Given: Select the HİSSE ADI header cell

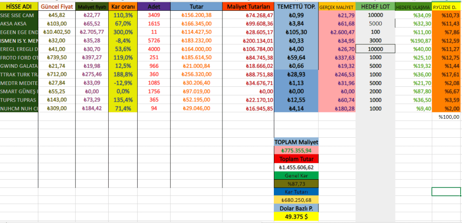Looking at the screenshot, I should [x=19, y=7].
